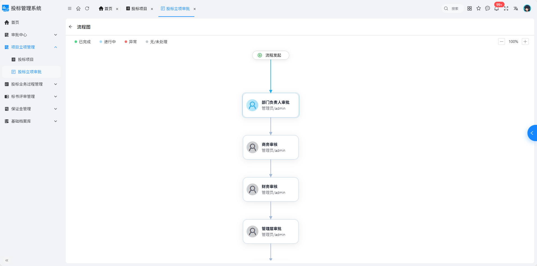Click the 流程发起 start node
The width and height of the screenshot is (537, 266).
[271, 55]
